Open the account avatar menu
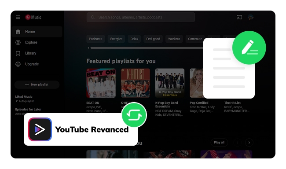The image size is (286, 169). [x=250, y=17]
